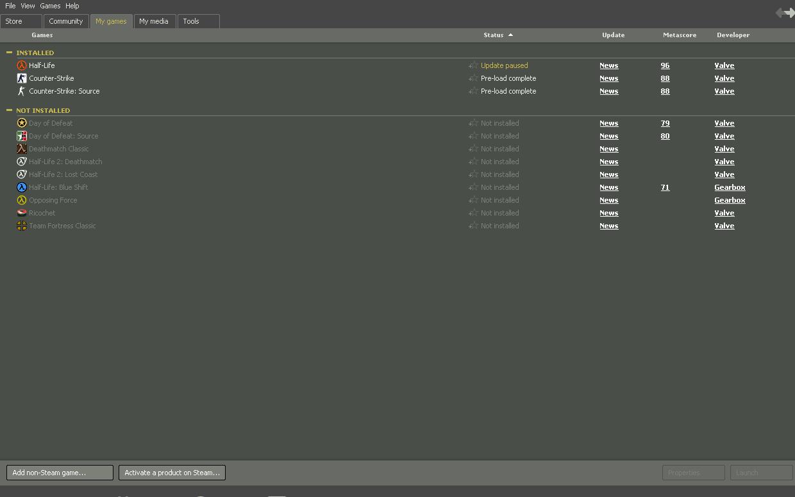The image size is (795, 497).
Task: Select the Half-Life 2: Lost Coast row
Action: [x=397, y=174]
